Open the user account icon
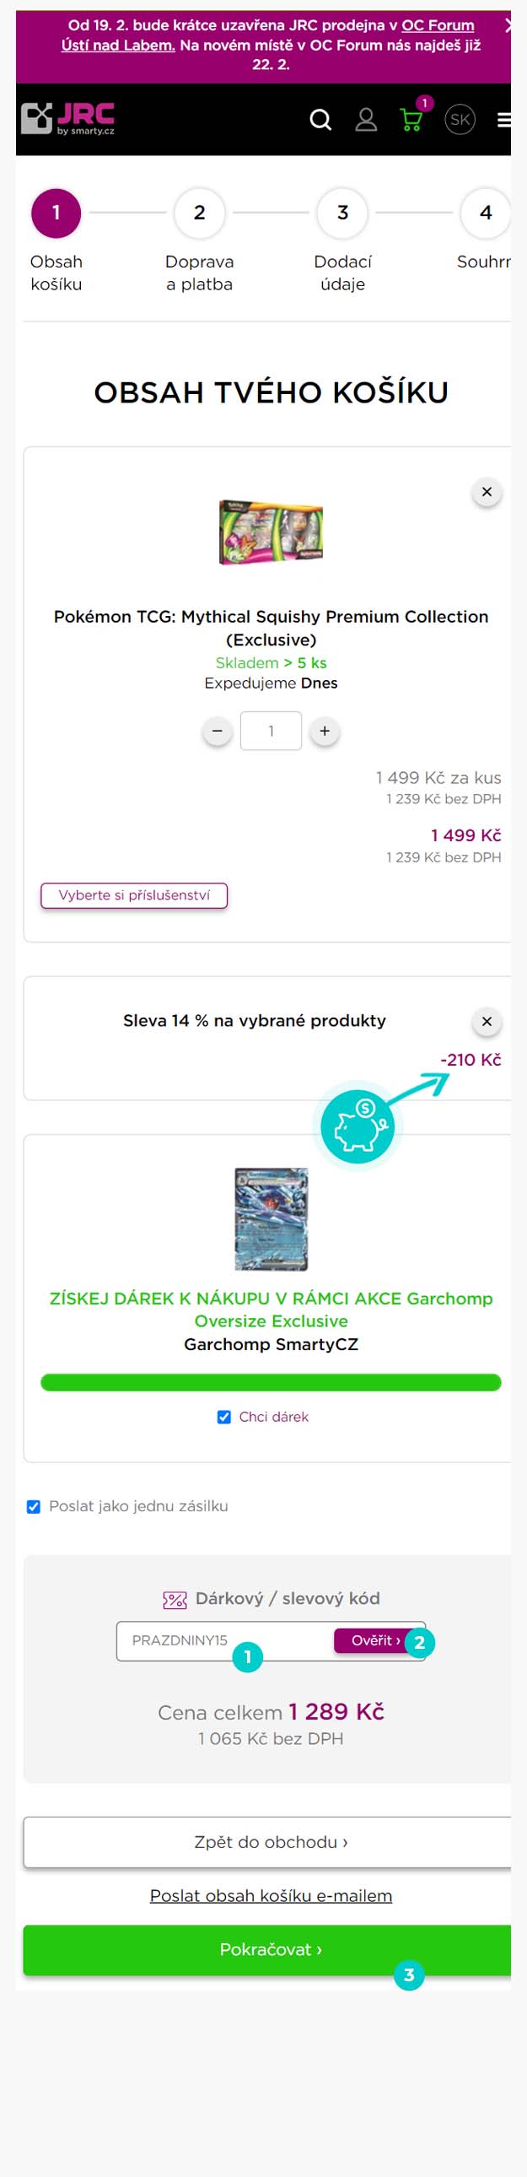Screen dimensions: 527x2177 366,120
